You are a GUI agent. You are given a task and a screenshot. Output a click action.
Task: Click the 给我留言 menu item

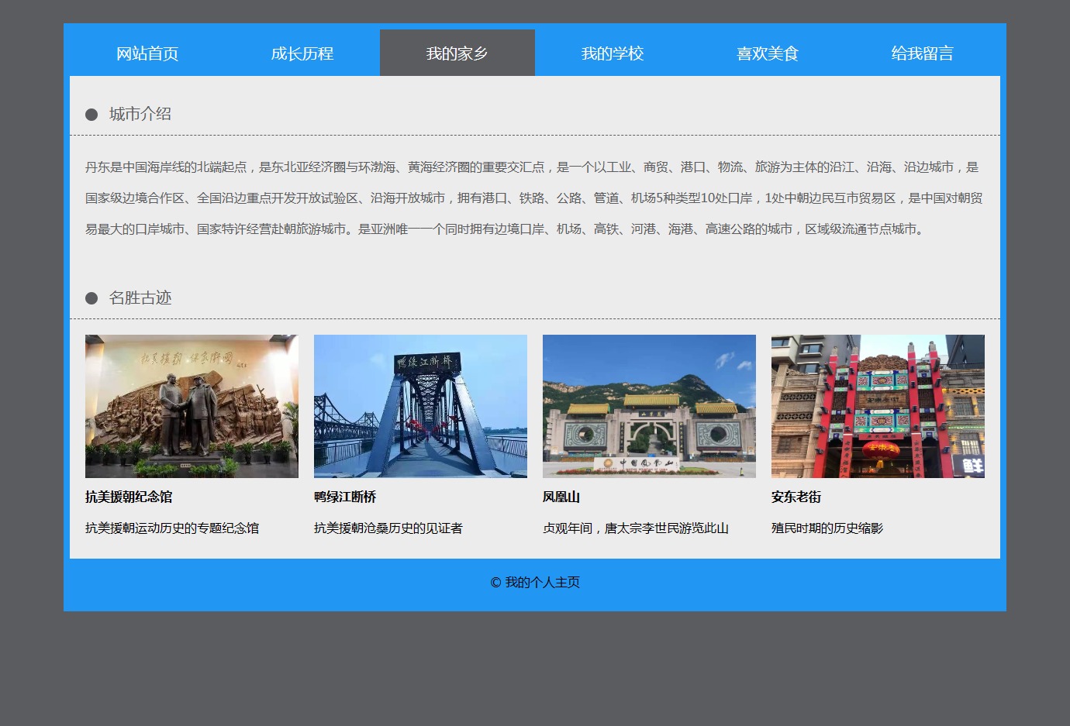coord(922,53)
